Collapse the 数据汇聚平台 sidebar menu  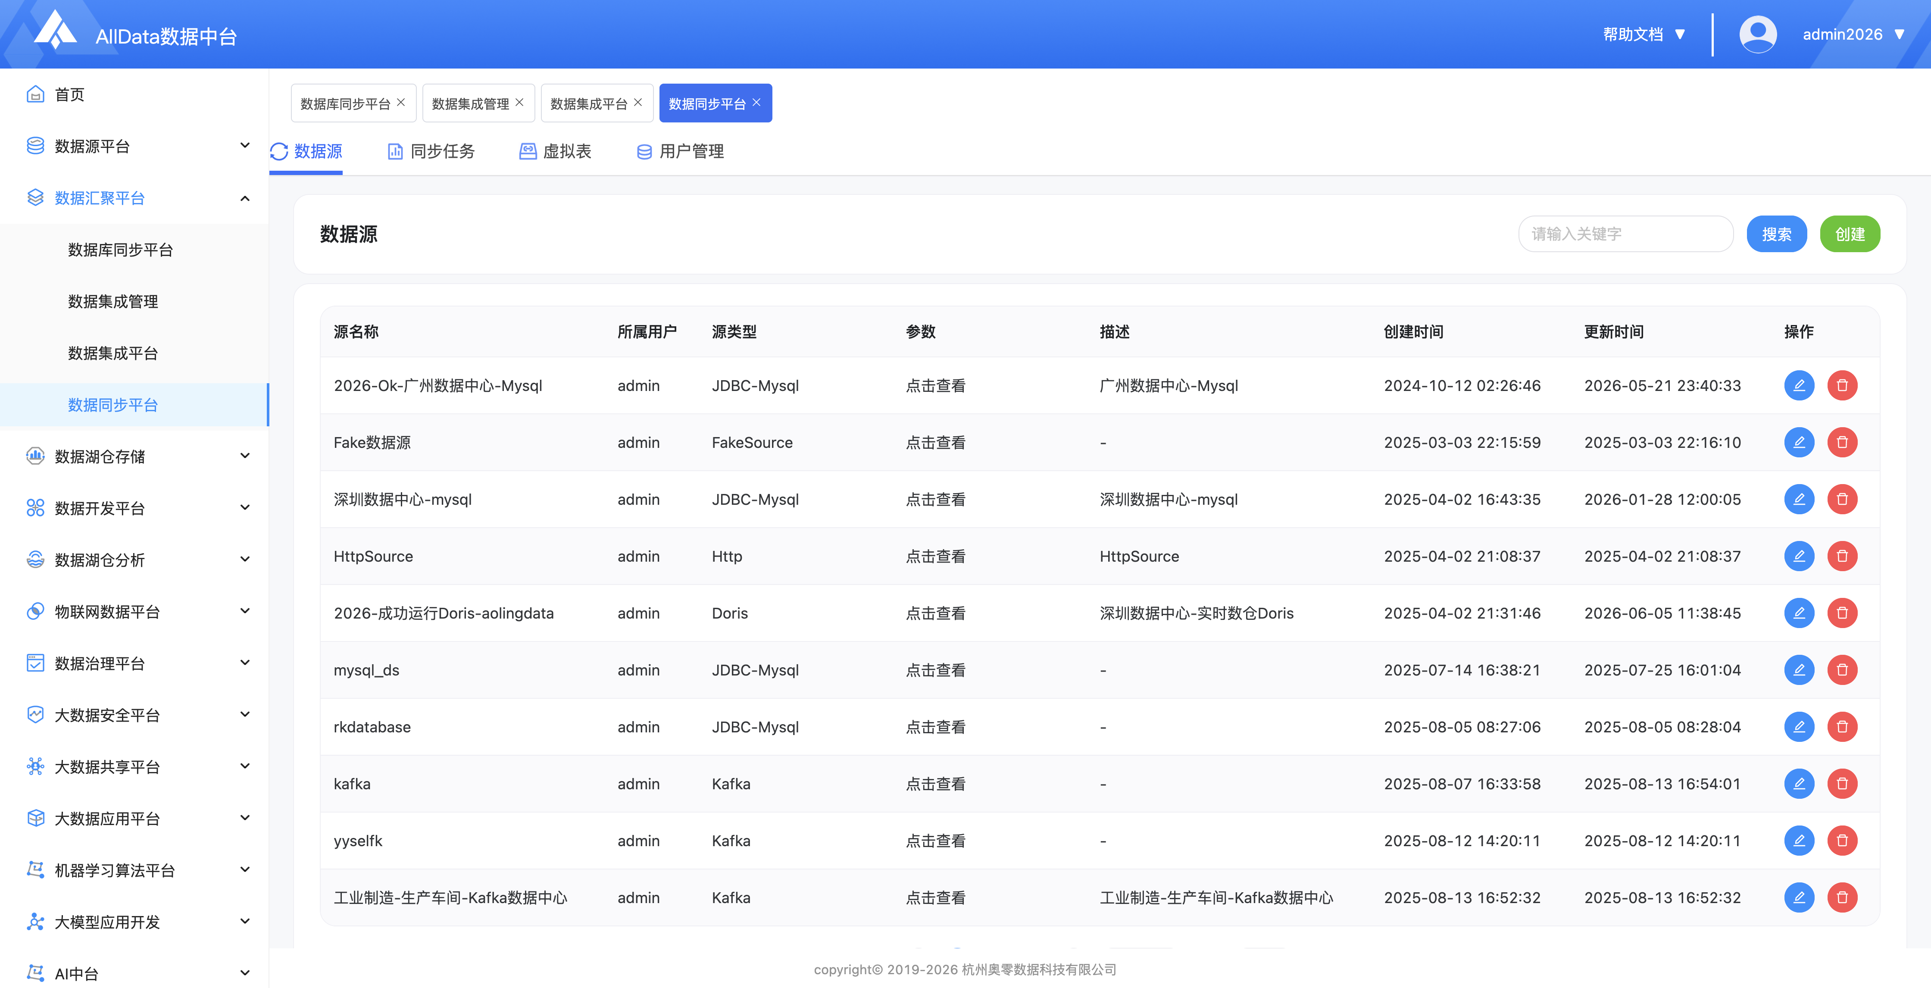[x=134, y=198]
